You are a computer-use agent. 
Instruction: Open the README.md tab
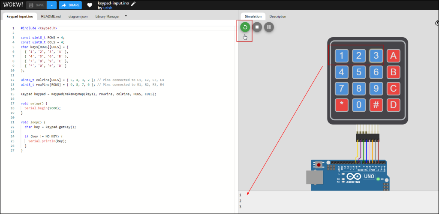point(51,16)
